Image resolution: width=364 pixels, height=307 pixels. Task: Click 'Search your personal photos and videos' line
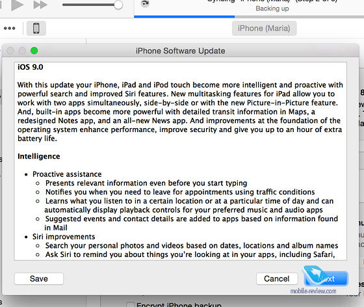click(x=192, y=246)
